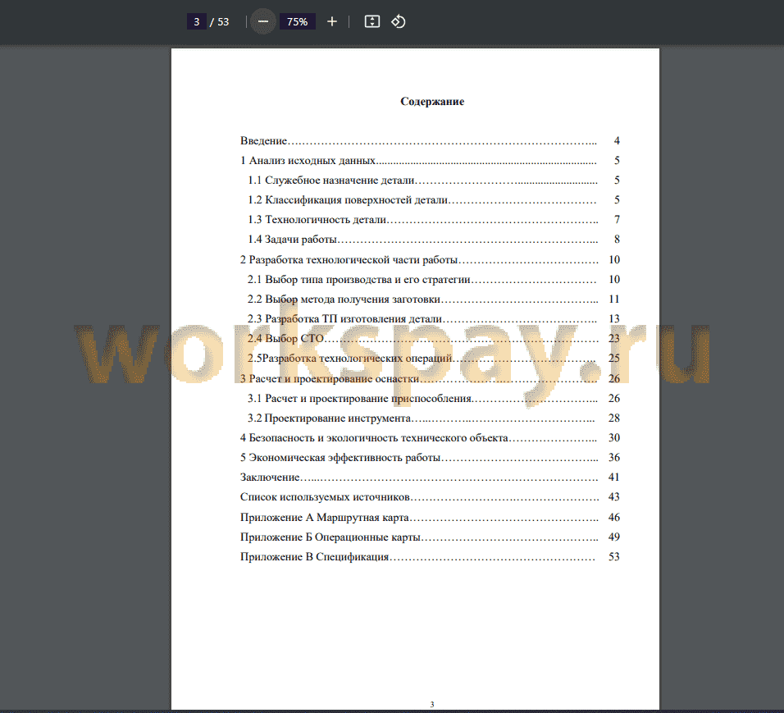784x713 pixels.
Task: Click '1.4 Задачи работы' entry
Action: coord(434,240)
